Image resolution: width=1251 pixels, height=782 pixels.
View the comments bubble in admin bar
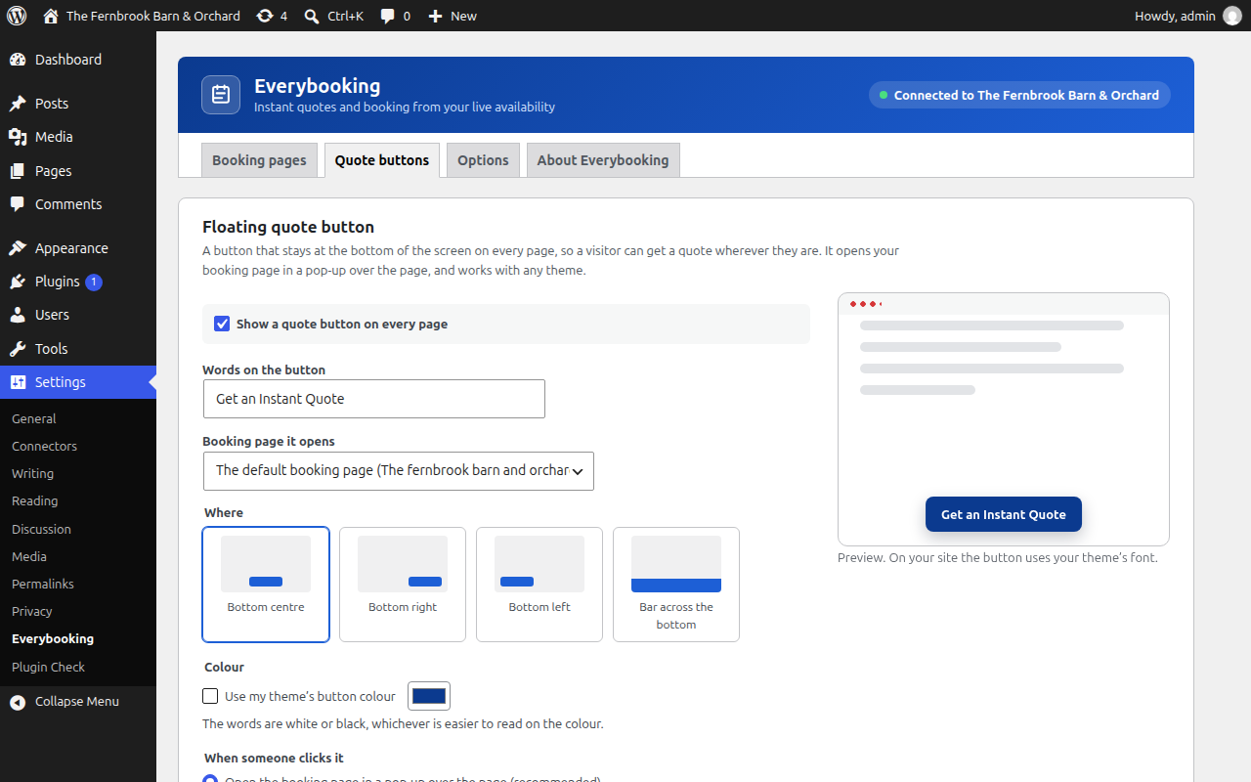pos(395,16)
